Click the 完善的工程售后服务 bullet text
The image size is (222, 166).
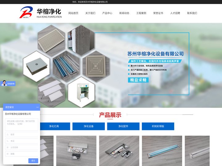coord(139,74)
